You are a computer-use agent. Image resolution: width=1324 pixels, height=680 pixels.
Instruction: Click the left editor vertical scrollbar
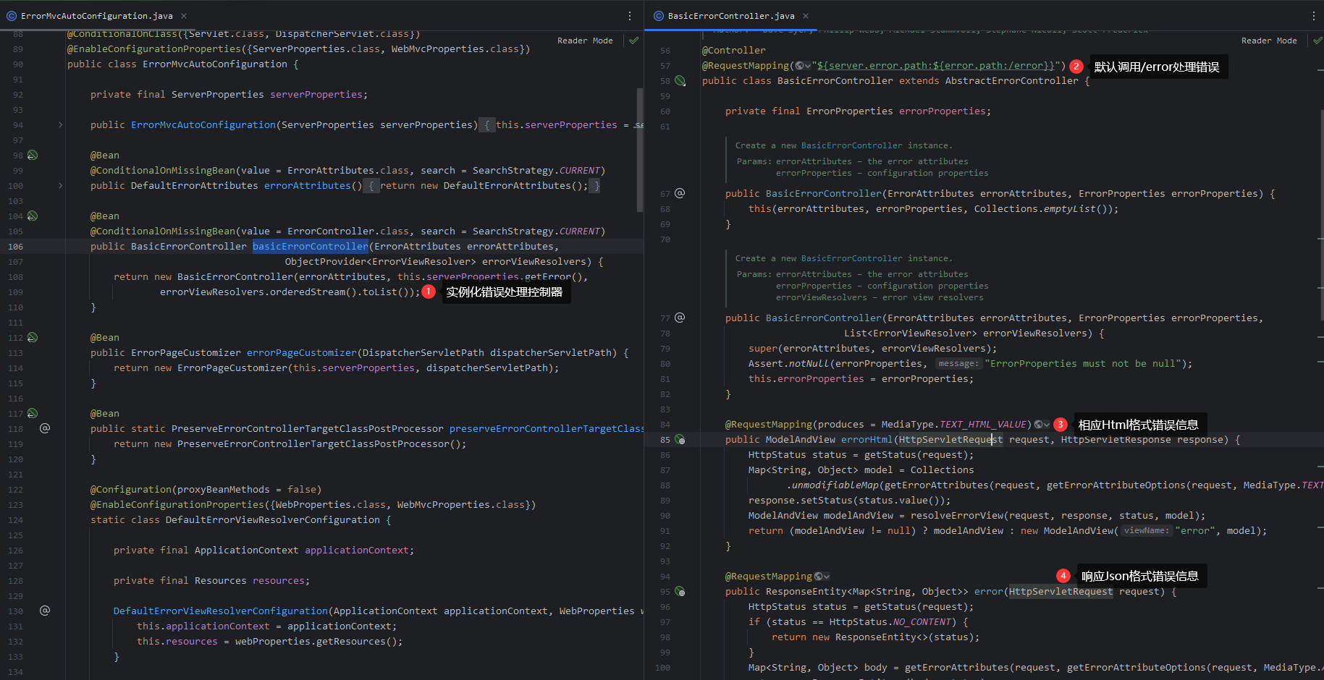(640, 150)
